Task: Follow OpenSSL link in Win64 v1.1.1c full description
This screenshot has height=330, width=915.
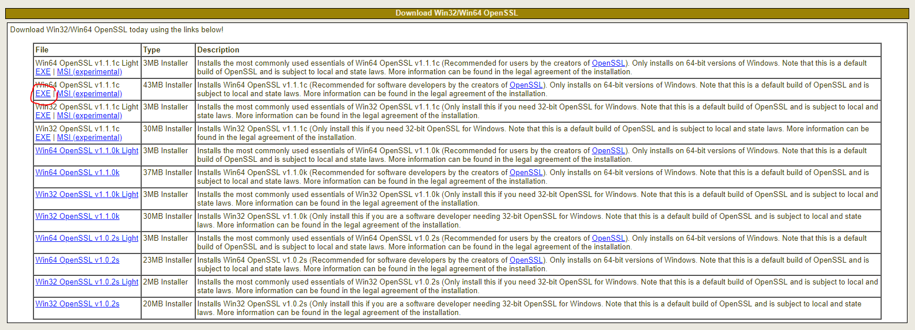Action: coord(526,85)
